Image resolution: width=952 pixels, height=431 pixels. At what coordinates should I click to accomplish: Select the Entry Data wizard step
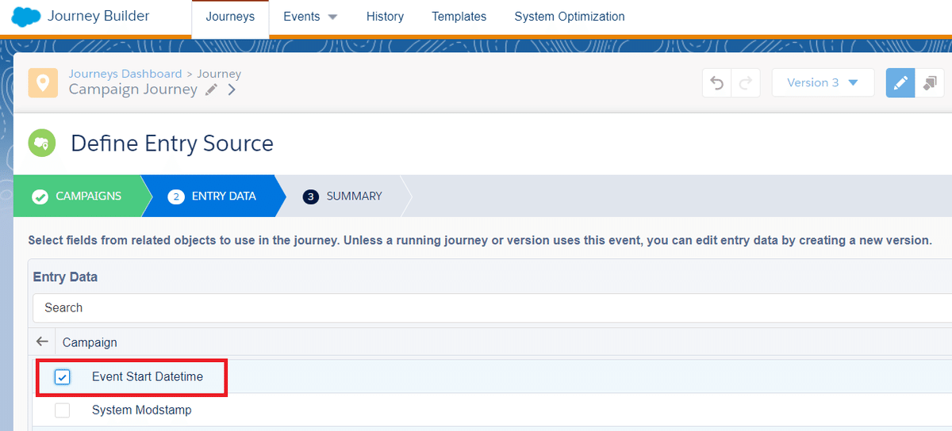click(x=213, y=196)
